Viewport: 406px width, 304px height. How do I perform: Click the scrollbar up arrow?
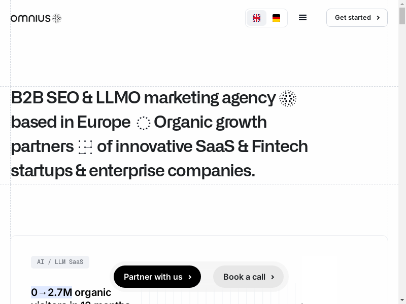(x=402, y=4)
